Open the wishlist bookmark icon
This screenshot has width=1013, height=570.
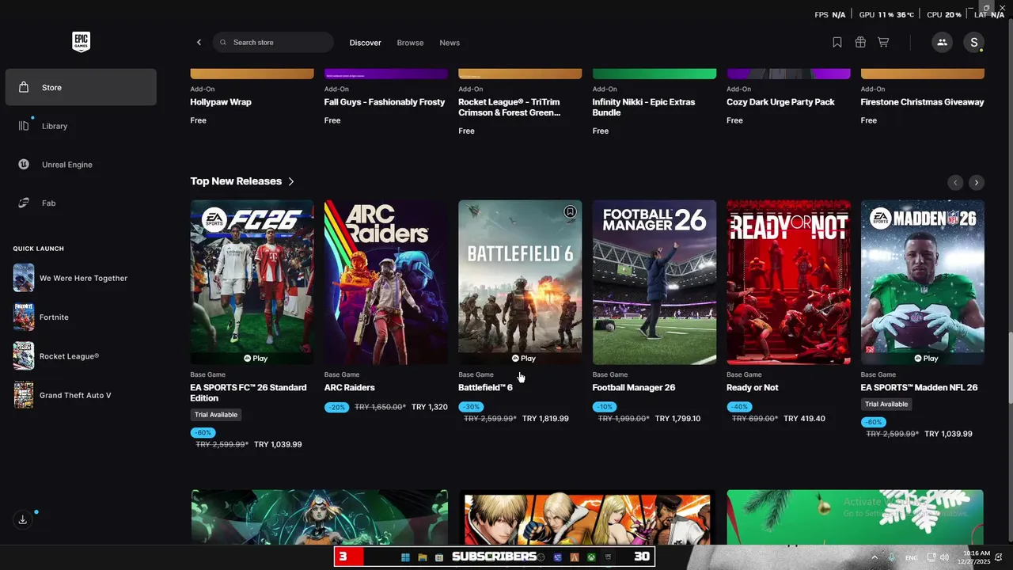click(837, 42)
